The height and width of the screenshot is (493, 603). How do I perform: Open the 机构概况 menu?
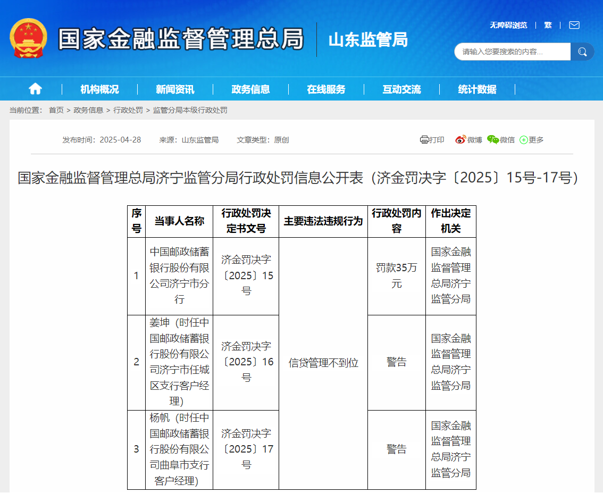pyautogui.click(x=99, y=89)
